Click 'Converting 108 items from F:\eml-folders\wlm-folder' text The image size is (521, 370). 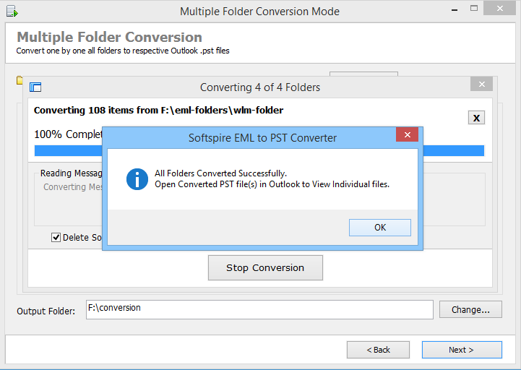click(158, 111)
